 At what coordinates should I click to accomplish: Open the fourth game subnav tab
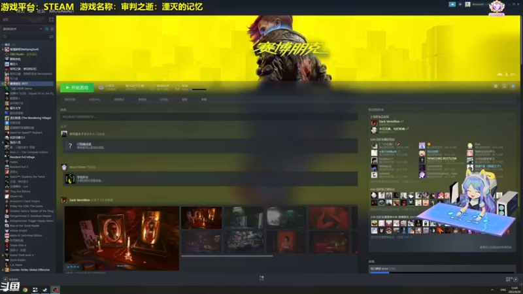[142, 99]
